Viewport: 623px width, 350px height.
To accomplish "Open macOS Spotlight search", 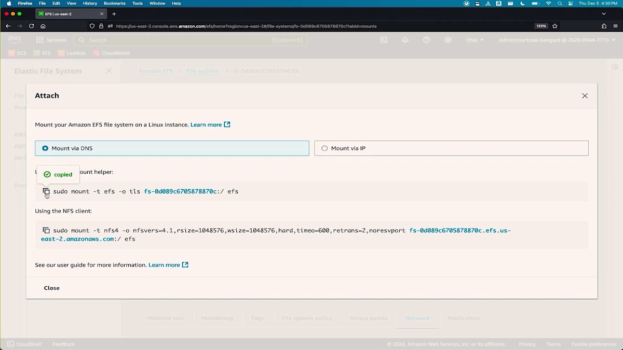I will (x=559, y=3).
